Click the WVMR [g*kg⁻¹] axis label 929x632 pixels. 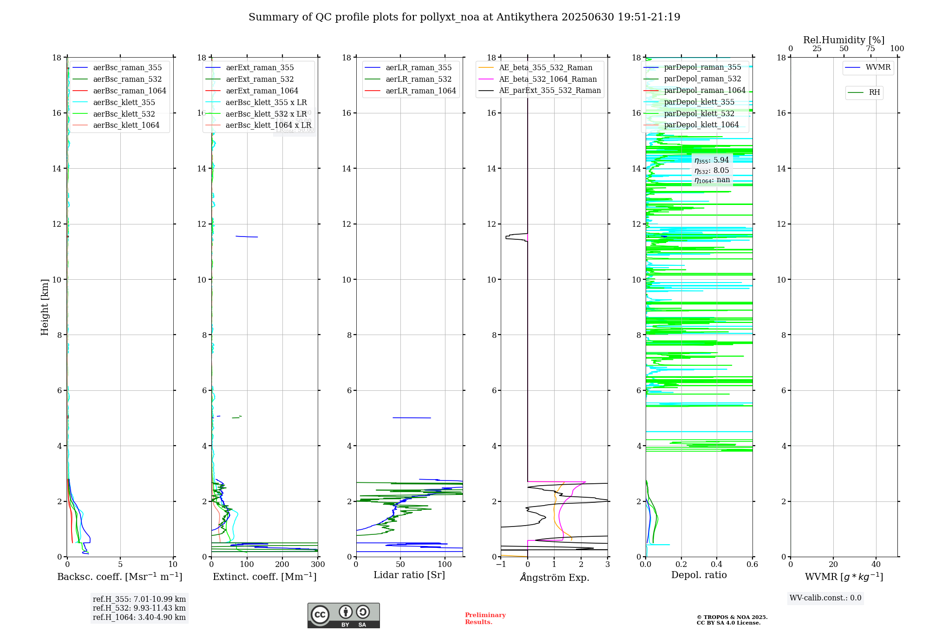tap(844, 577)
